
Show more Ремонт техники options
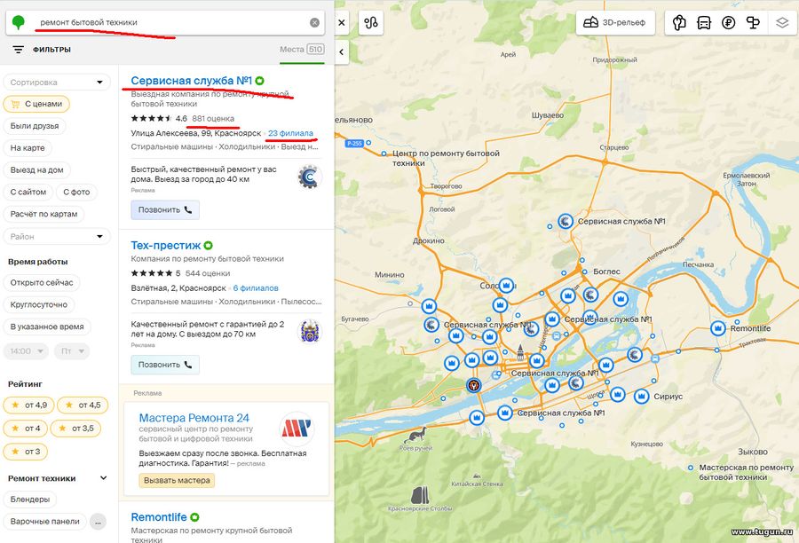pyautogui.click(x=98, y=522)
